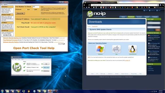Click status light beside the Edit button
This screenshot has width=165, height=93.
tap(42, 64)
